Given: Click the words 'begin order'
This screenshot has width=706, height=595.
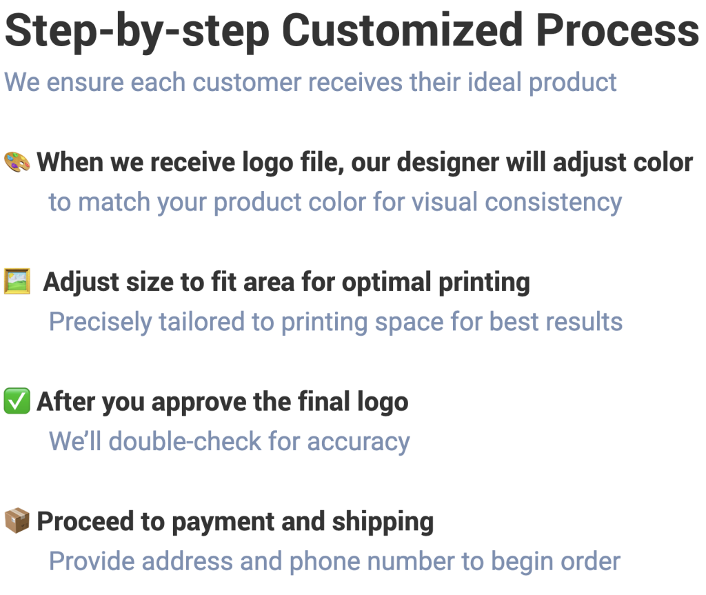Looking at the screenshot, I should point(556,561).
